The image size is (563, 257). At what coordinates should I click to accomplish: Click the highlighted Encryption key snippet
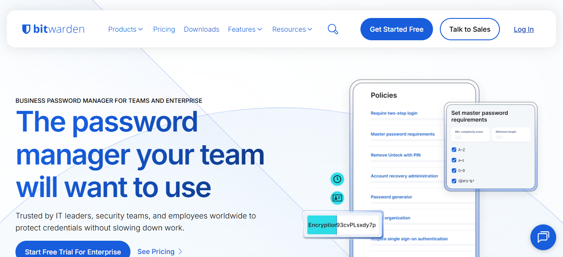[x=321, y=224]
